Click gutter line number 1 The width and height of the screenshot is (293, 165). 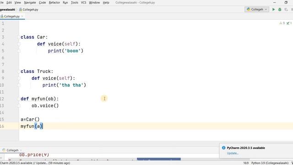[x=3, y=23]
